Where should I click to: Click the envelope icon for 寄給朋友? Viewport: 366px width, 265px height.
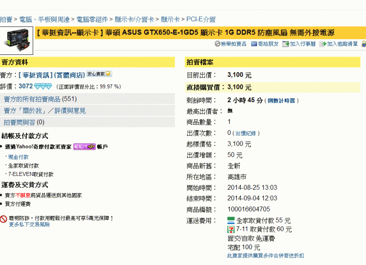tap(254, 44)
